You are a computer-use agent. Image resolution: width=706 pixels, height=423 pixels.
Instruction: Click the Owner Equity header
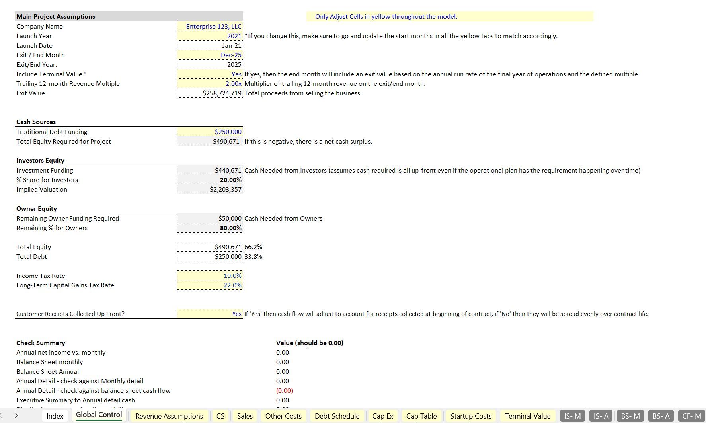click(x=37, y=208)
